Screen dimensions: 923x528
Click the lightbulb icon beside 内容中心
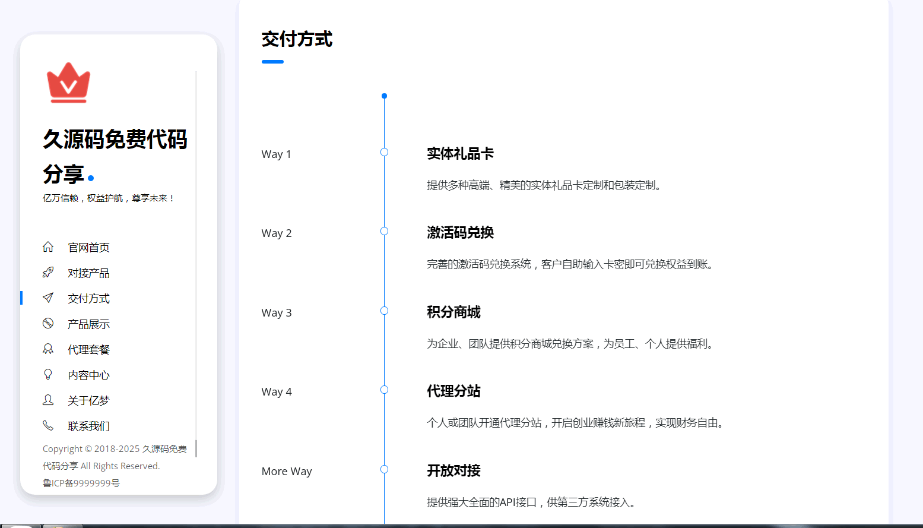click(48, 374)
